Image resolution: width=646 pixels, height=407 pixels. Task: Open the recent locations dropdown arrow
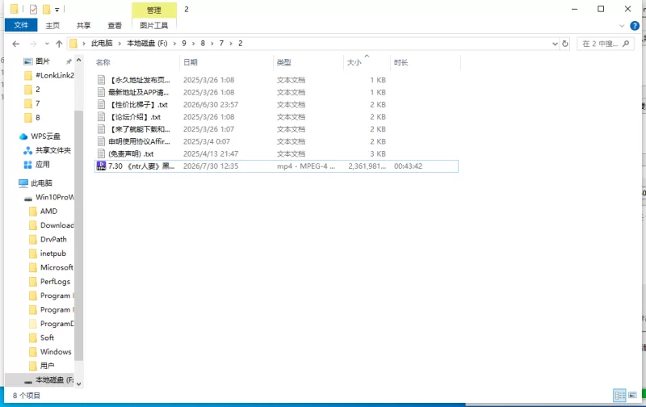[47, 44]
